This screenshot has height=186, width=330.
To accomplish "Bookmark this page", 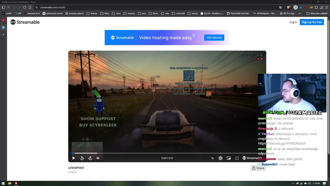I will pos(30,7).
